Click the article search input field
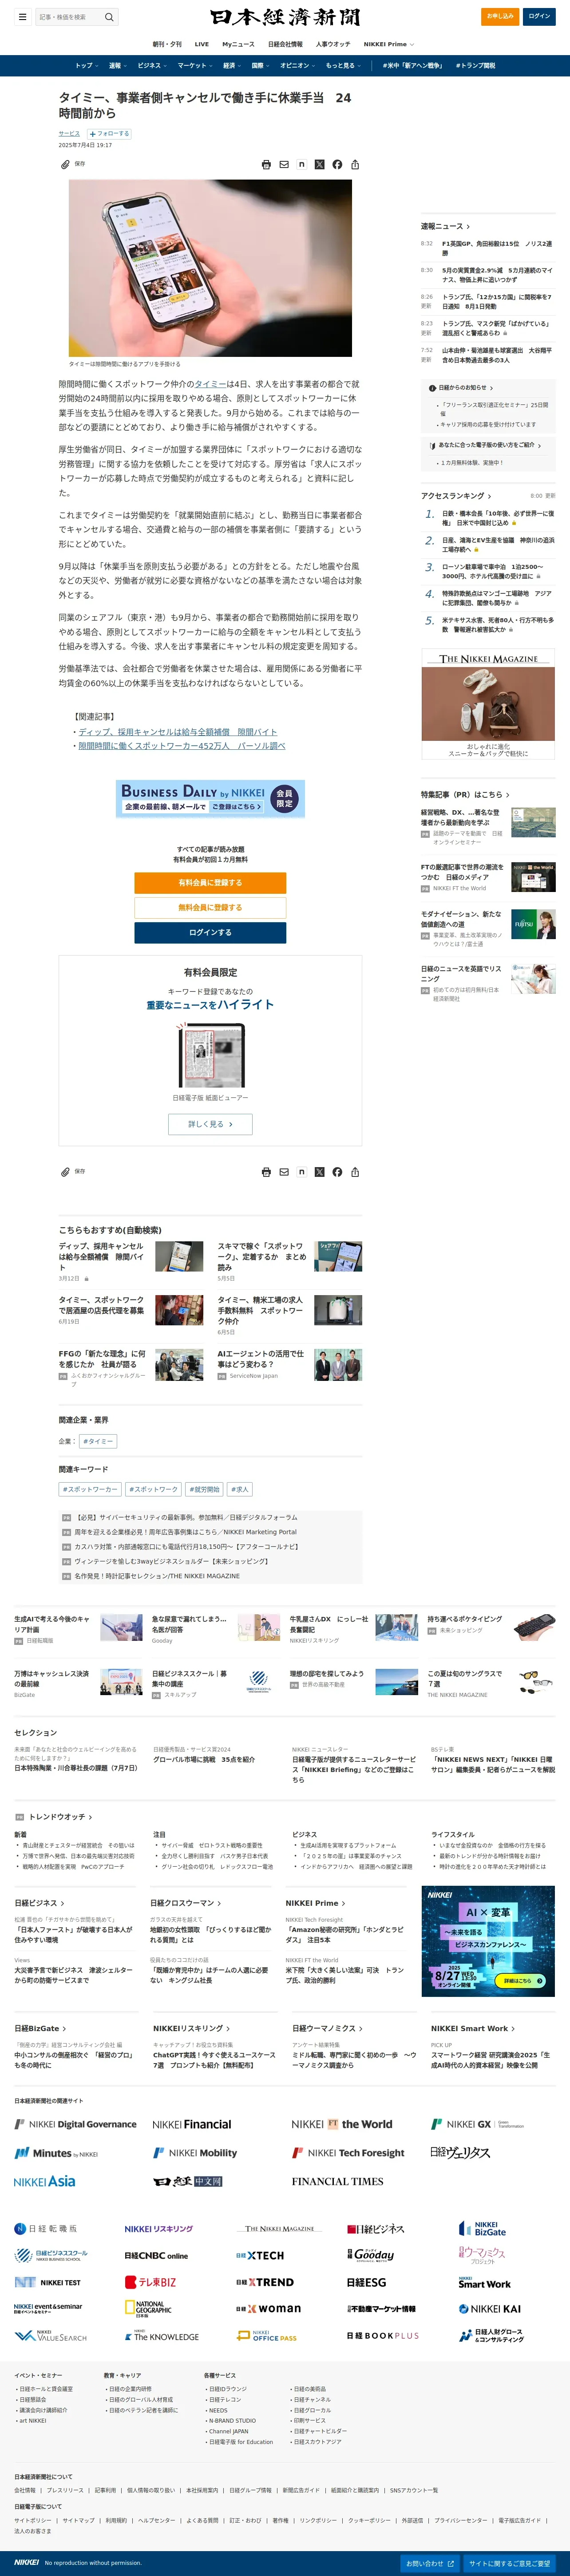This screenshot has width=570, height=2576. click(69, 17)
